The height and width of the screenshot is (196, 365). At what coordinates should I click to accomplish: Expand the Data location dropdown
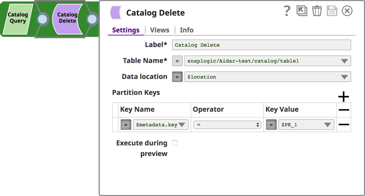click(x=344, y=77)
